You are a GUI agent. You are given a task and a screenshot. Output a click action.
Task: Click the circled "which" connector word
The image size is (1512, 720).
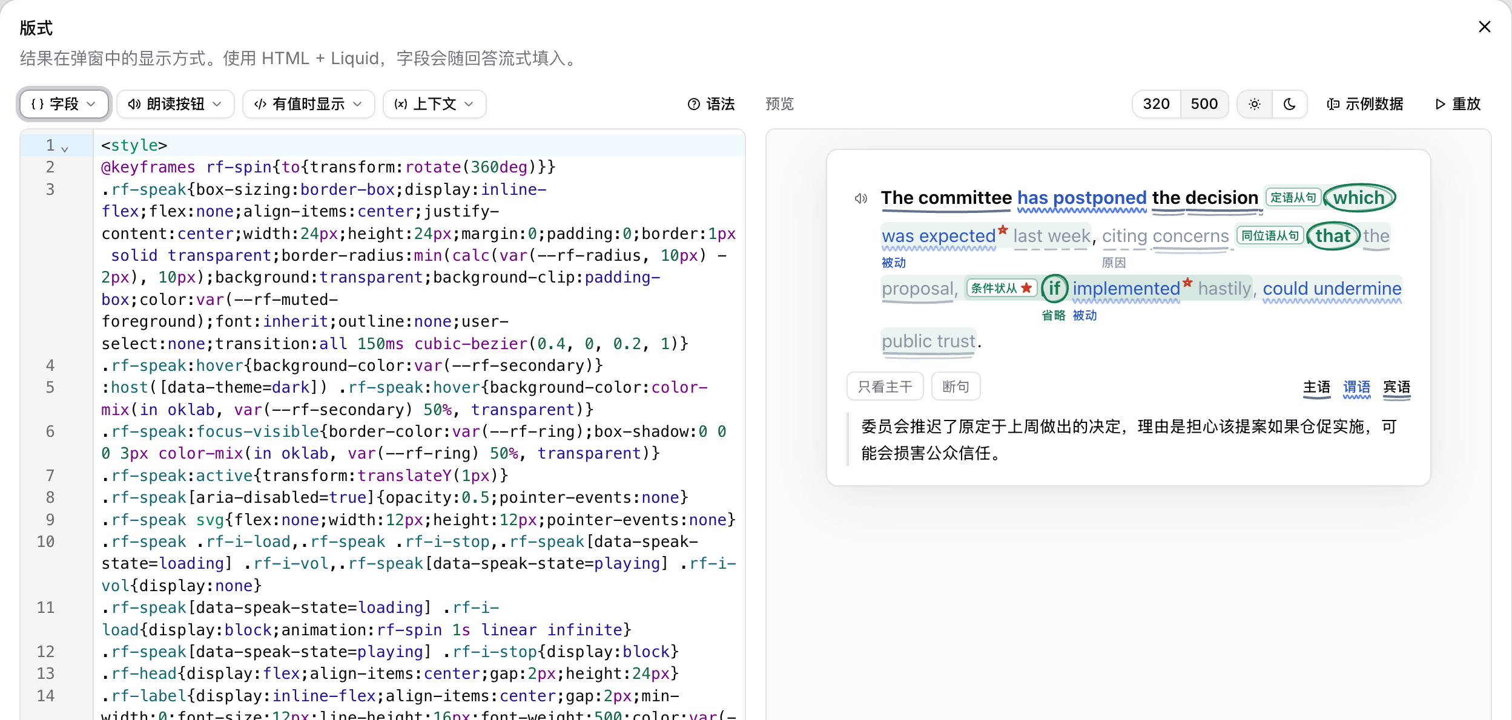pos(1359,198)
